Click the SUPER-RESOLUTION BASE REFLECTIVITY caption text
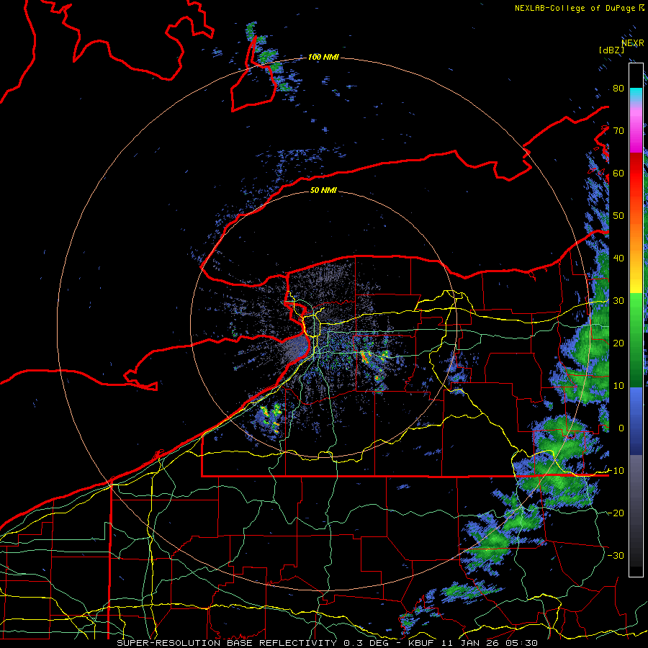 tap(227, 643)
